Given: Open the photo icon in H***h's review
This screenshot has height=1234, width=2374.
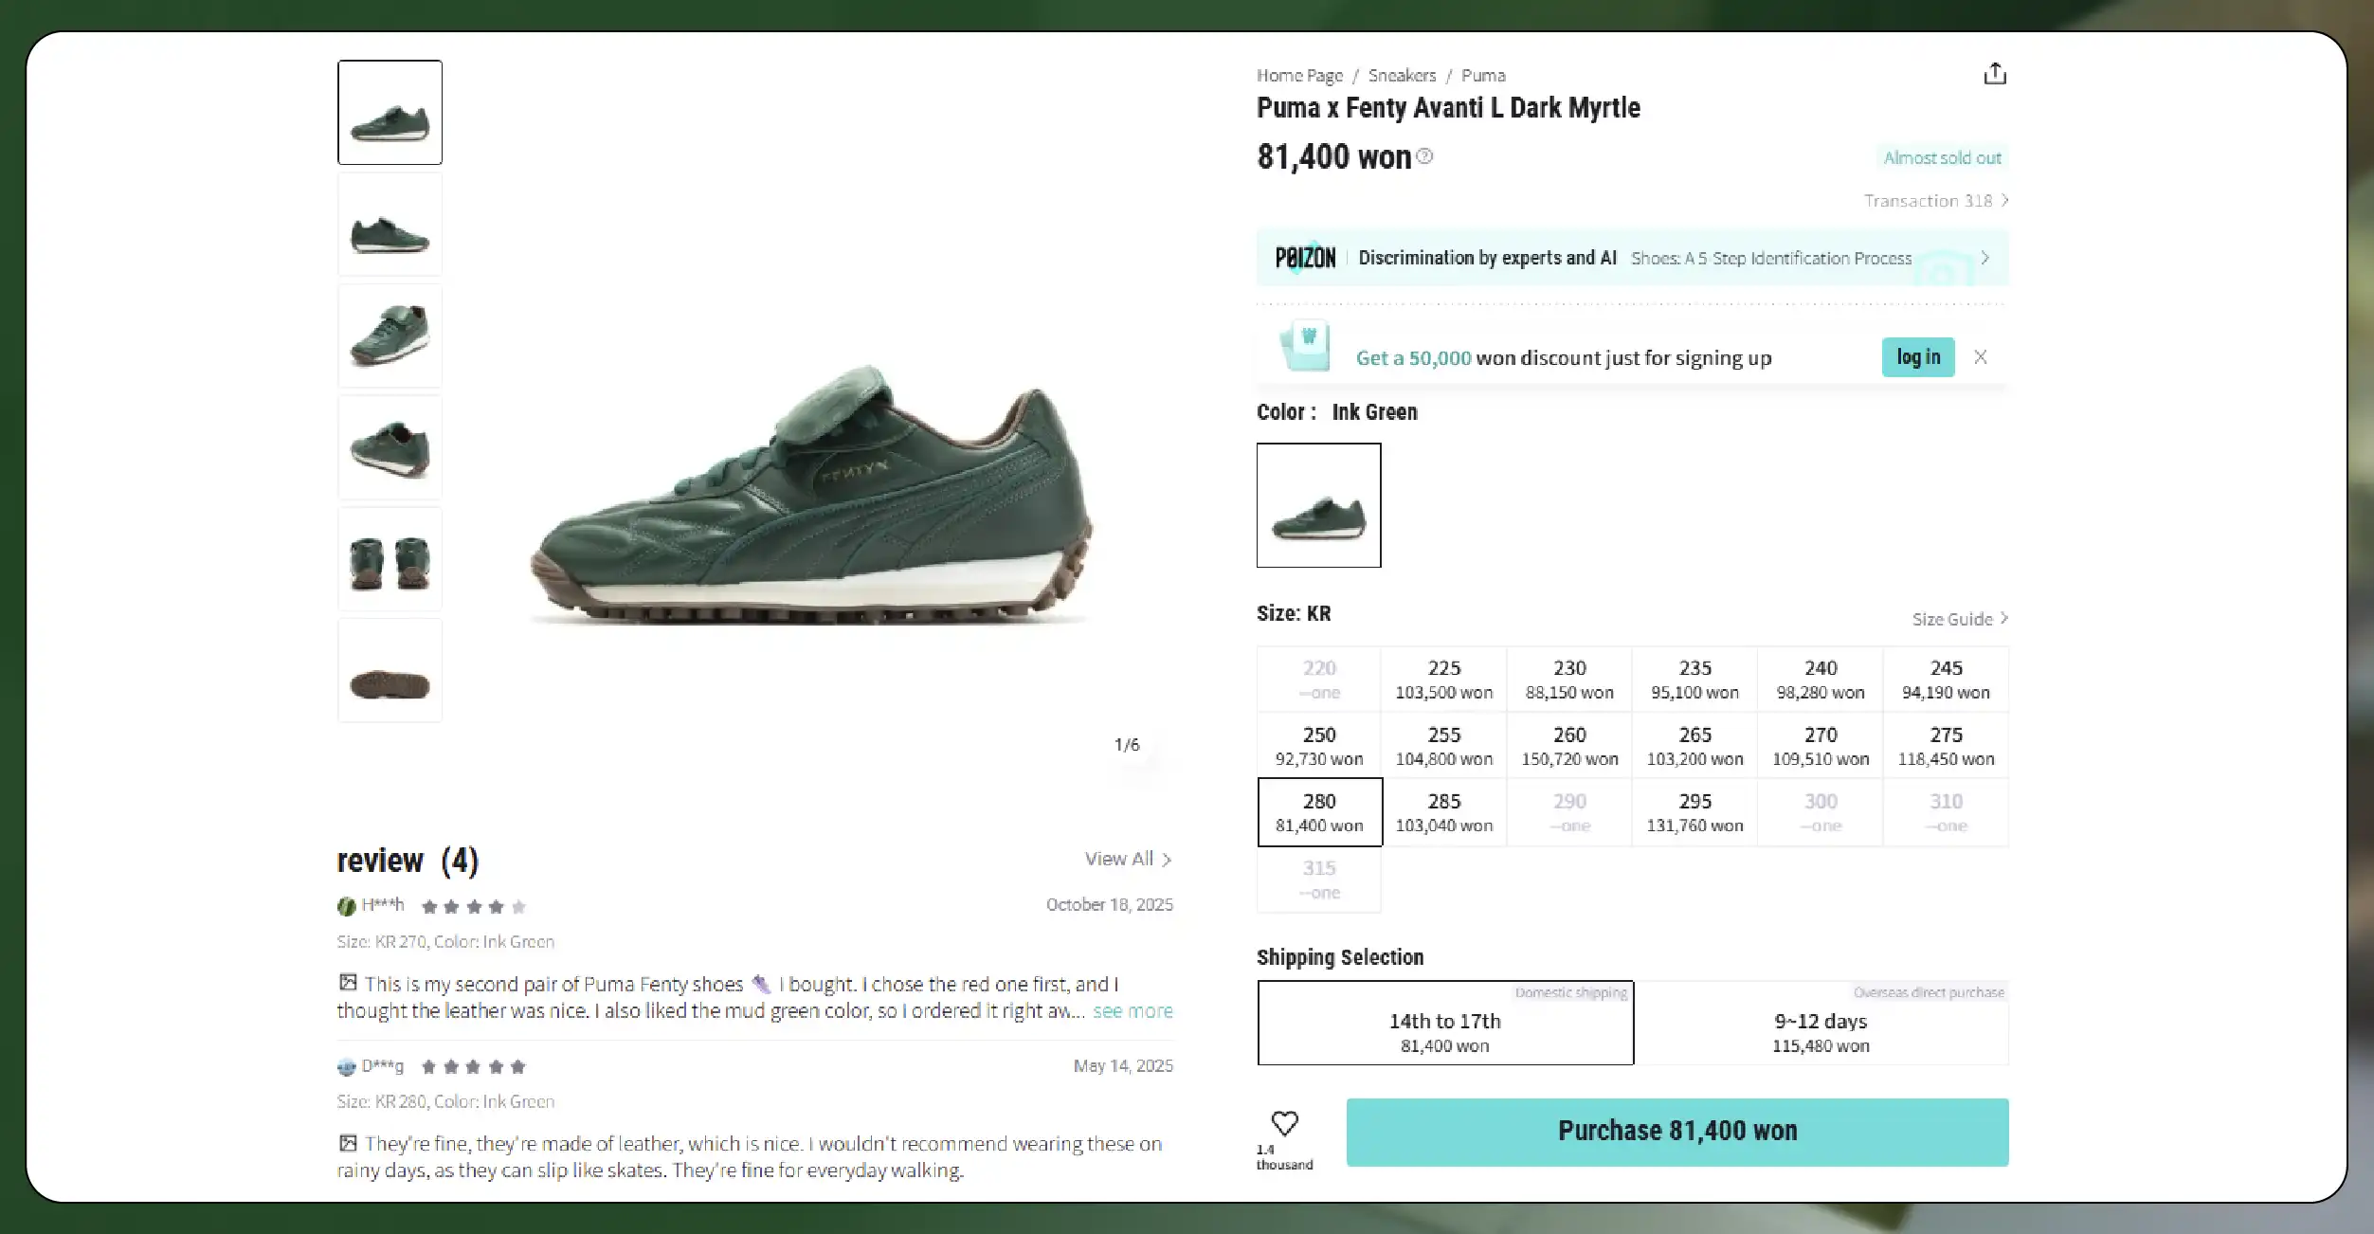Looking at the screenshot, I should click(x=348, y=984).
